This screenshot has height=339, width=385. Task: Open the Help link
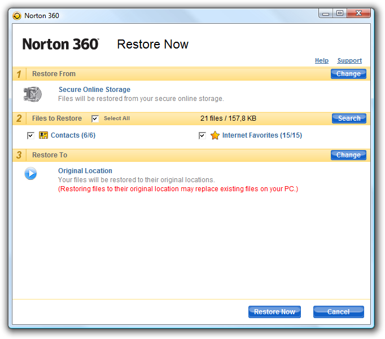(322, 60)
